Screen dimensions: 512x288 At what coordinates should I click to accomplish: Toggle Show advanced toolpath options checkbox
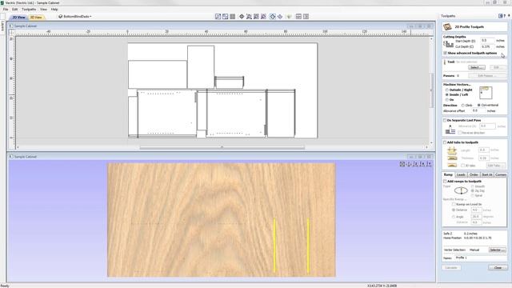[445, 53]
